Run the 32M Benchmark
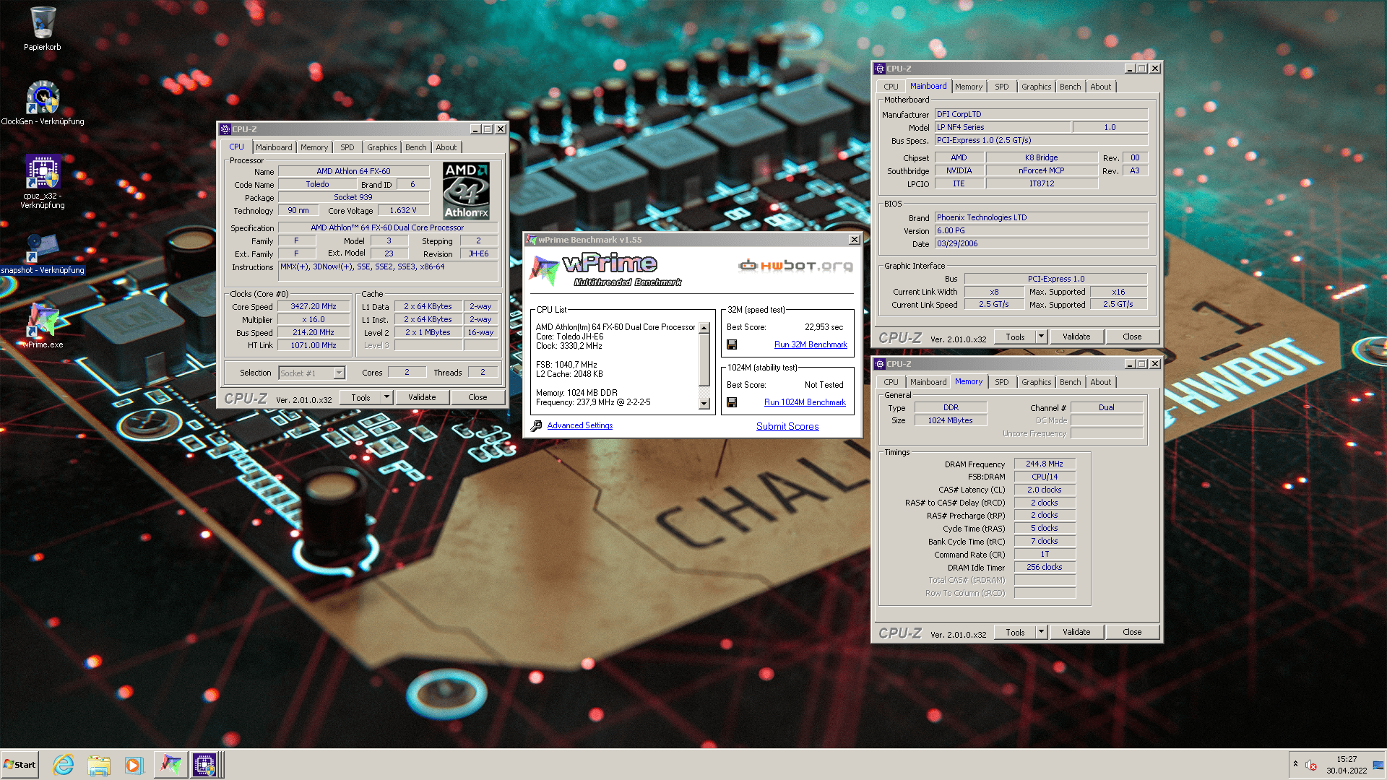The image size is (1387, 780). pos(811,344)
